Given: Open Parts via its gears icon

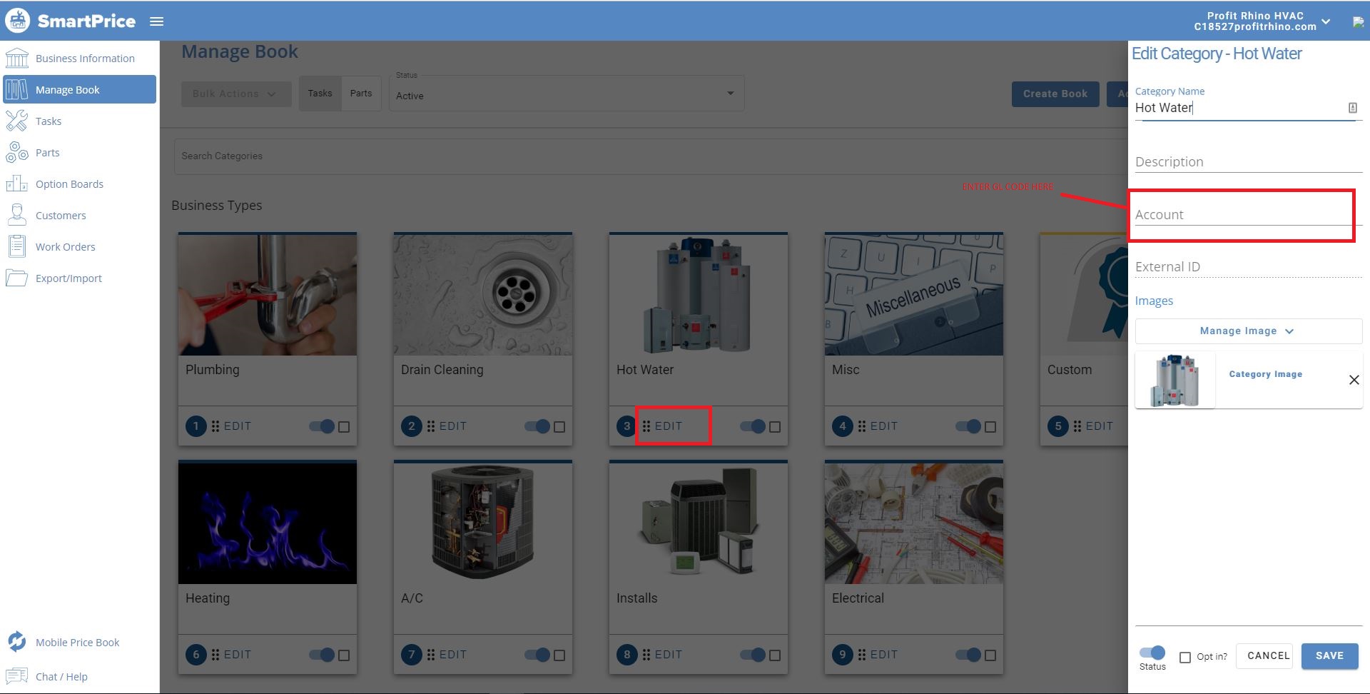Looking at the screenshot, I should [x=16, y=152].
